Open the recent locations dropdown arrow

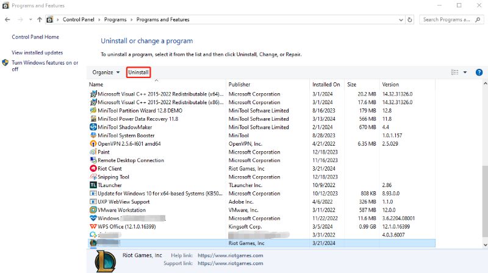30,19
